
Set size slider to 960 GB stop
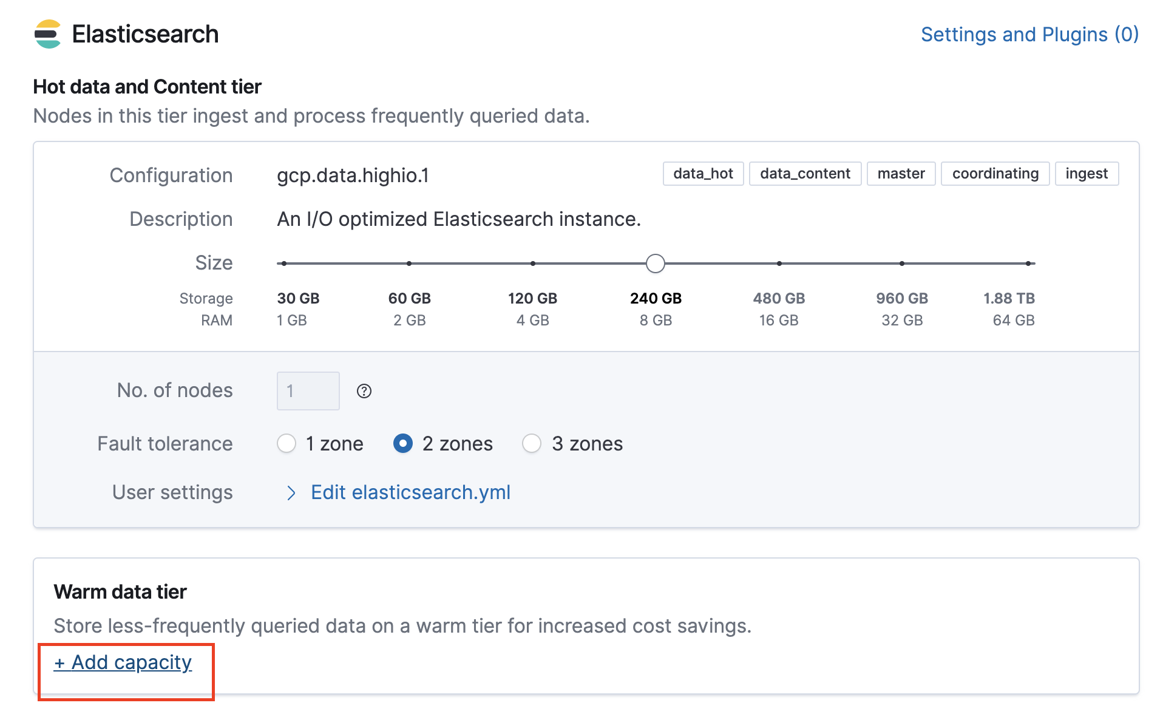pyautogui.click(x=902, y=263)
